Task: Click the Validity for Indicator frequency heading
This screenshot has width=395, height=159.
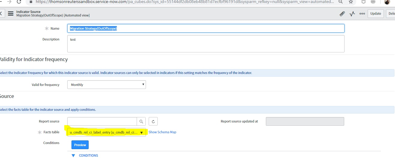Action: coord(33,59)
